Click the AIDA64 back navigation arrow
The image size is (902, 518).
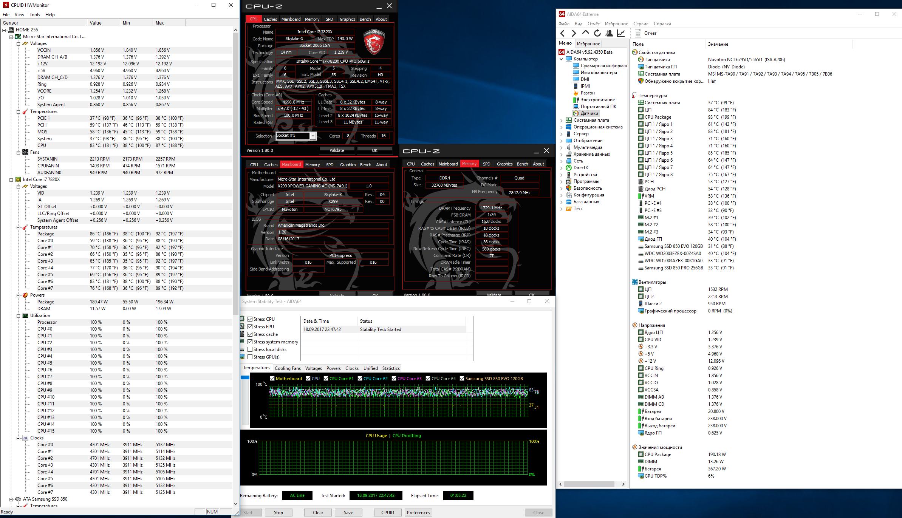pyautogui.click(x=563, y=33)
